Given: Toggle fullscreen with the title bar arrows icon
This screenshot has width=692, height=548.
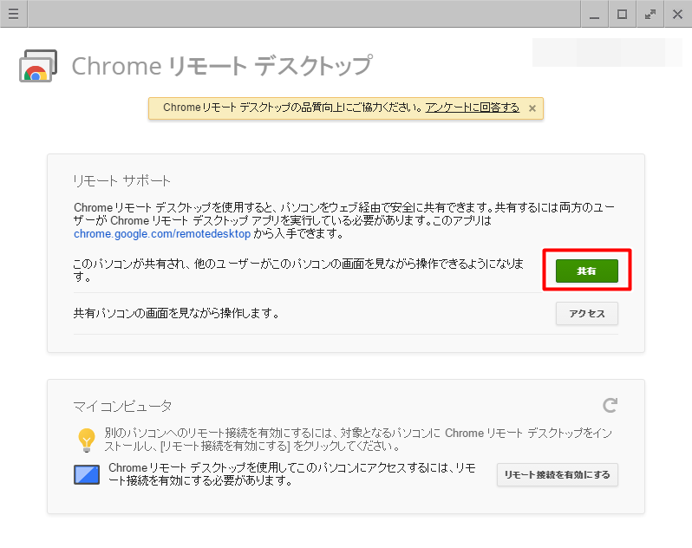Looking at the screenshot, I should (x=650, y=14).
